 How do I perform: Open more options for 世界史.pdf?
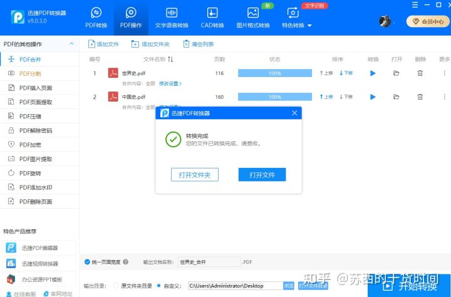pos(444,73)
